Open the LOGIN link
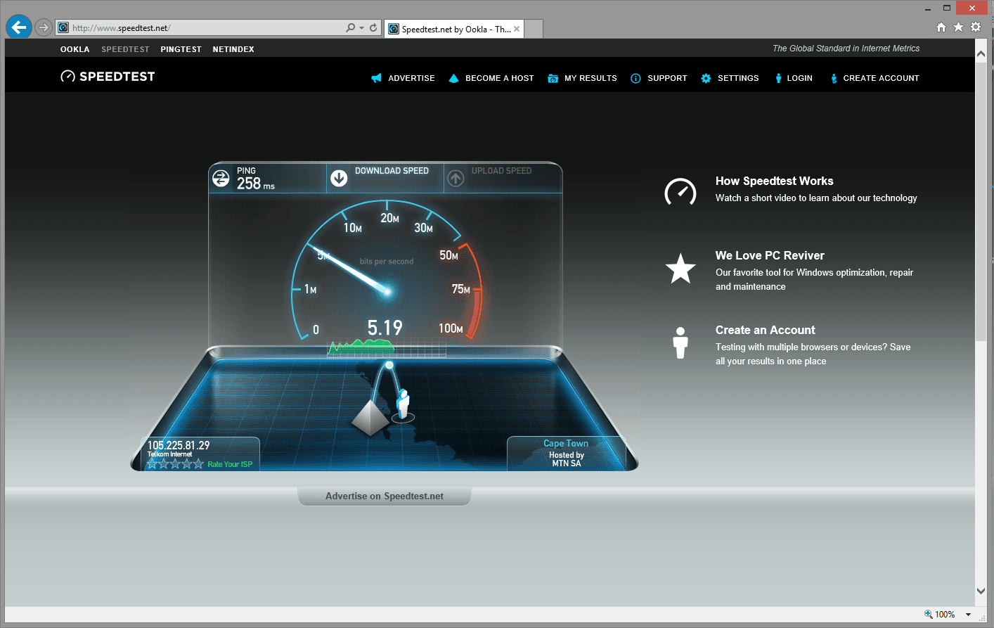 [x=799, y=78]
